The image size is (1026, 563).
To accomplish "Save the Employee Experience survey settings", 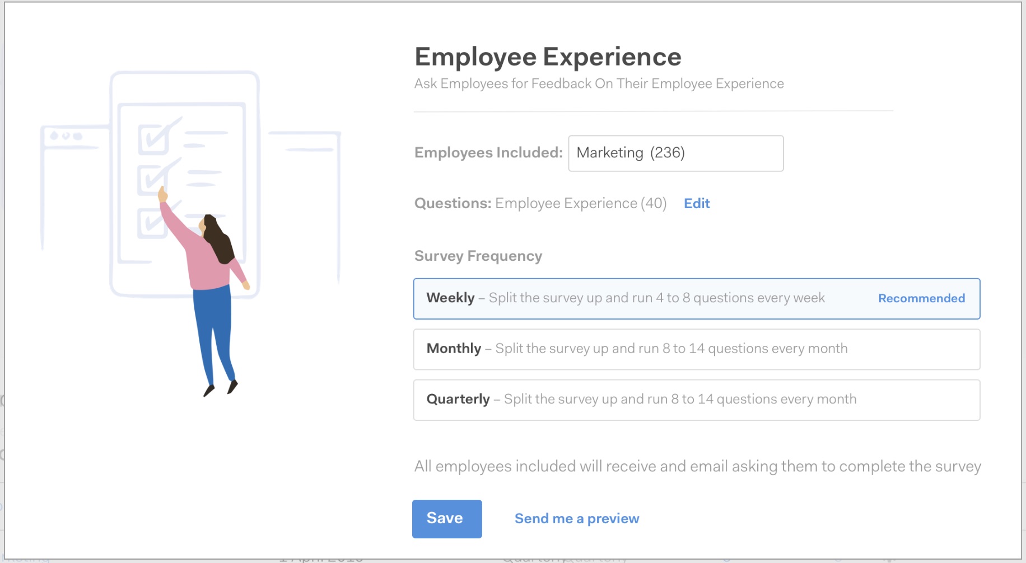I will [446, 518].
